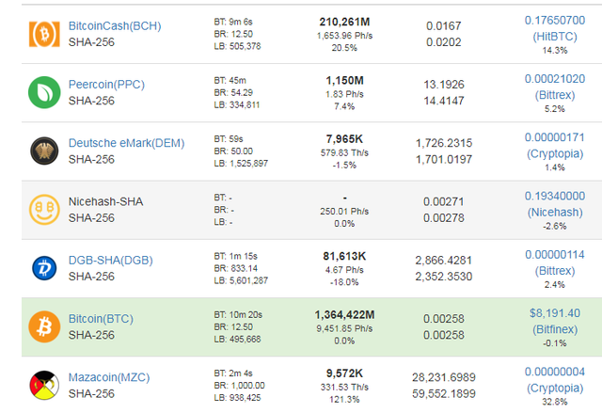Image resolution: width=602 pixels, height=413 pixels.
Task: Select Bitcoin block time BT: 10m 20s
Action: coord(238,315)
